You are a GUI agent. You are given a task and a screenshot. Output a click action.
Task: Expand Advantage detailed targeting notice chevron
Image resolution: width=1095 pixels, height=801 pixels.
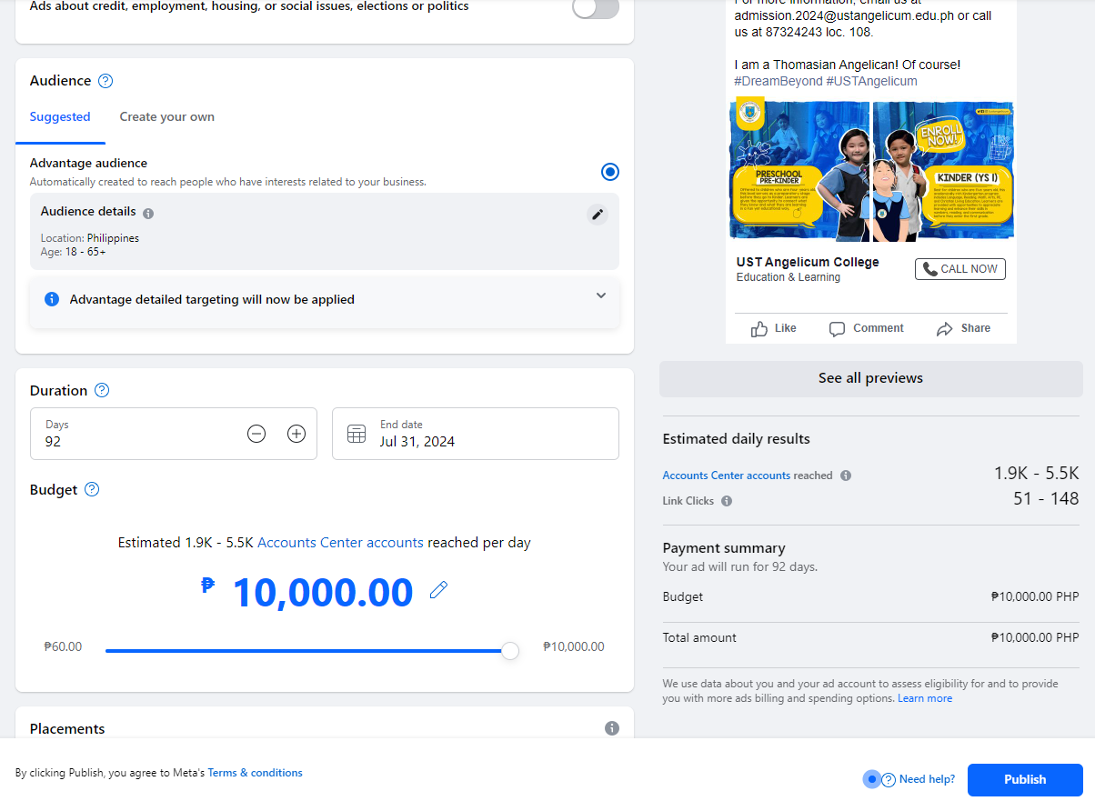601,295
